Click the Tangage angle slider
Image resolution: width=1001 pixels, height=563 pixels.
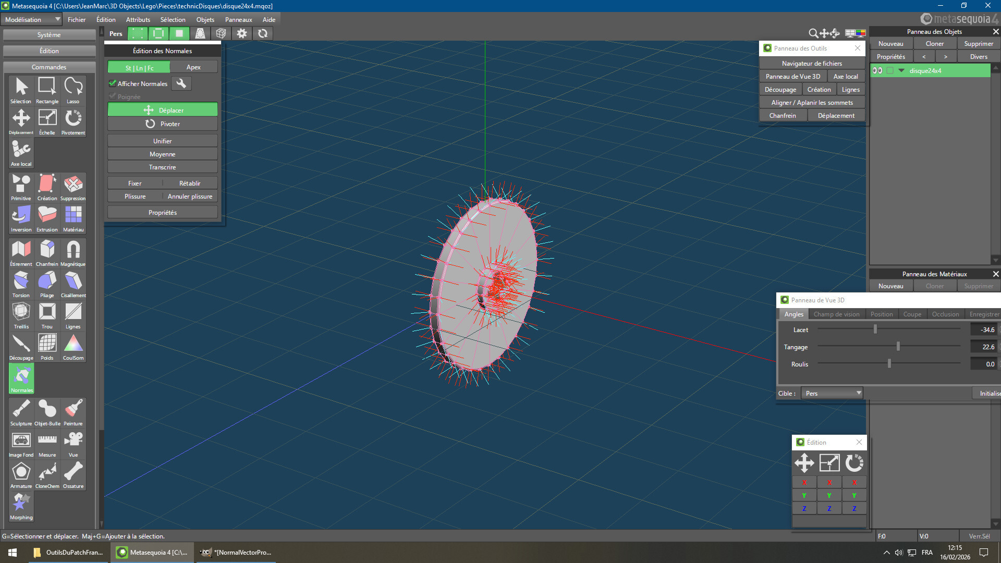point(898,347)
